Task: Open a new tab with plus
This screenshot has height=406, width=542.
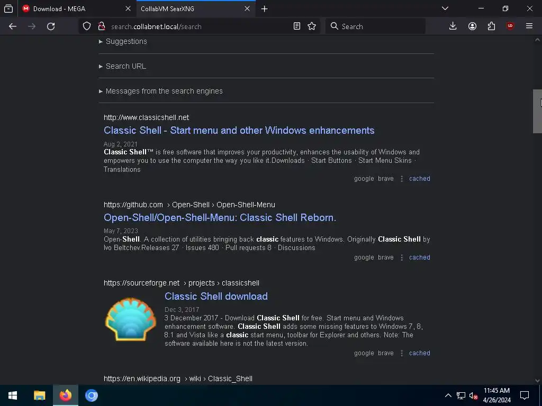Action: point(265,9)
